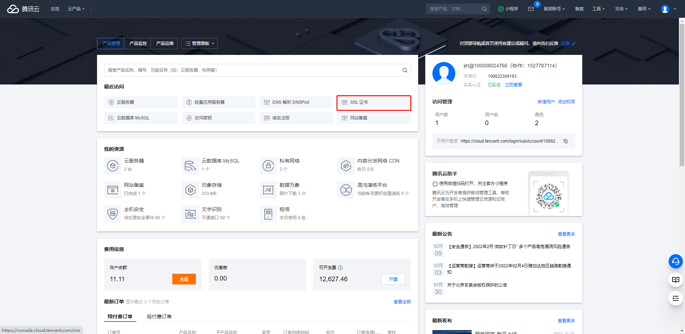
Task: Click the 短信 resource icon
Action: (268, 214)
